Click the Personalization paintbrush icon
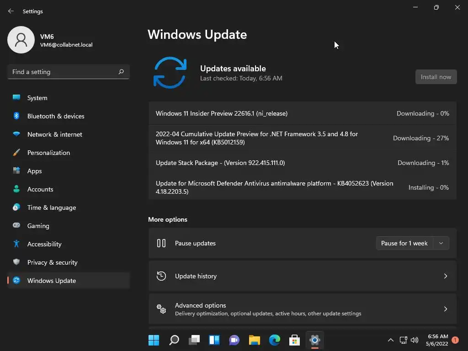This screenshot has height=351, width=468. [x=16, y=152]
